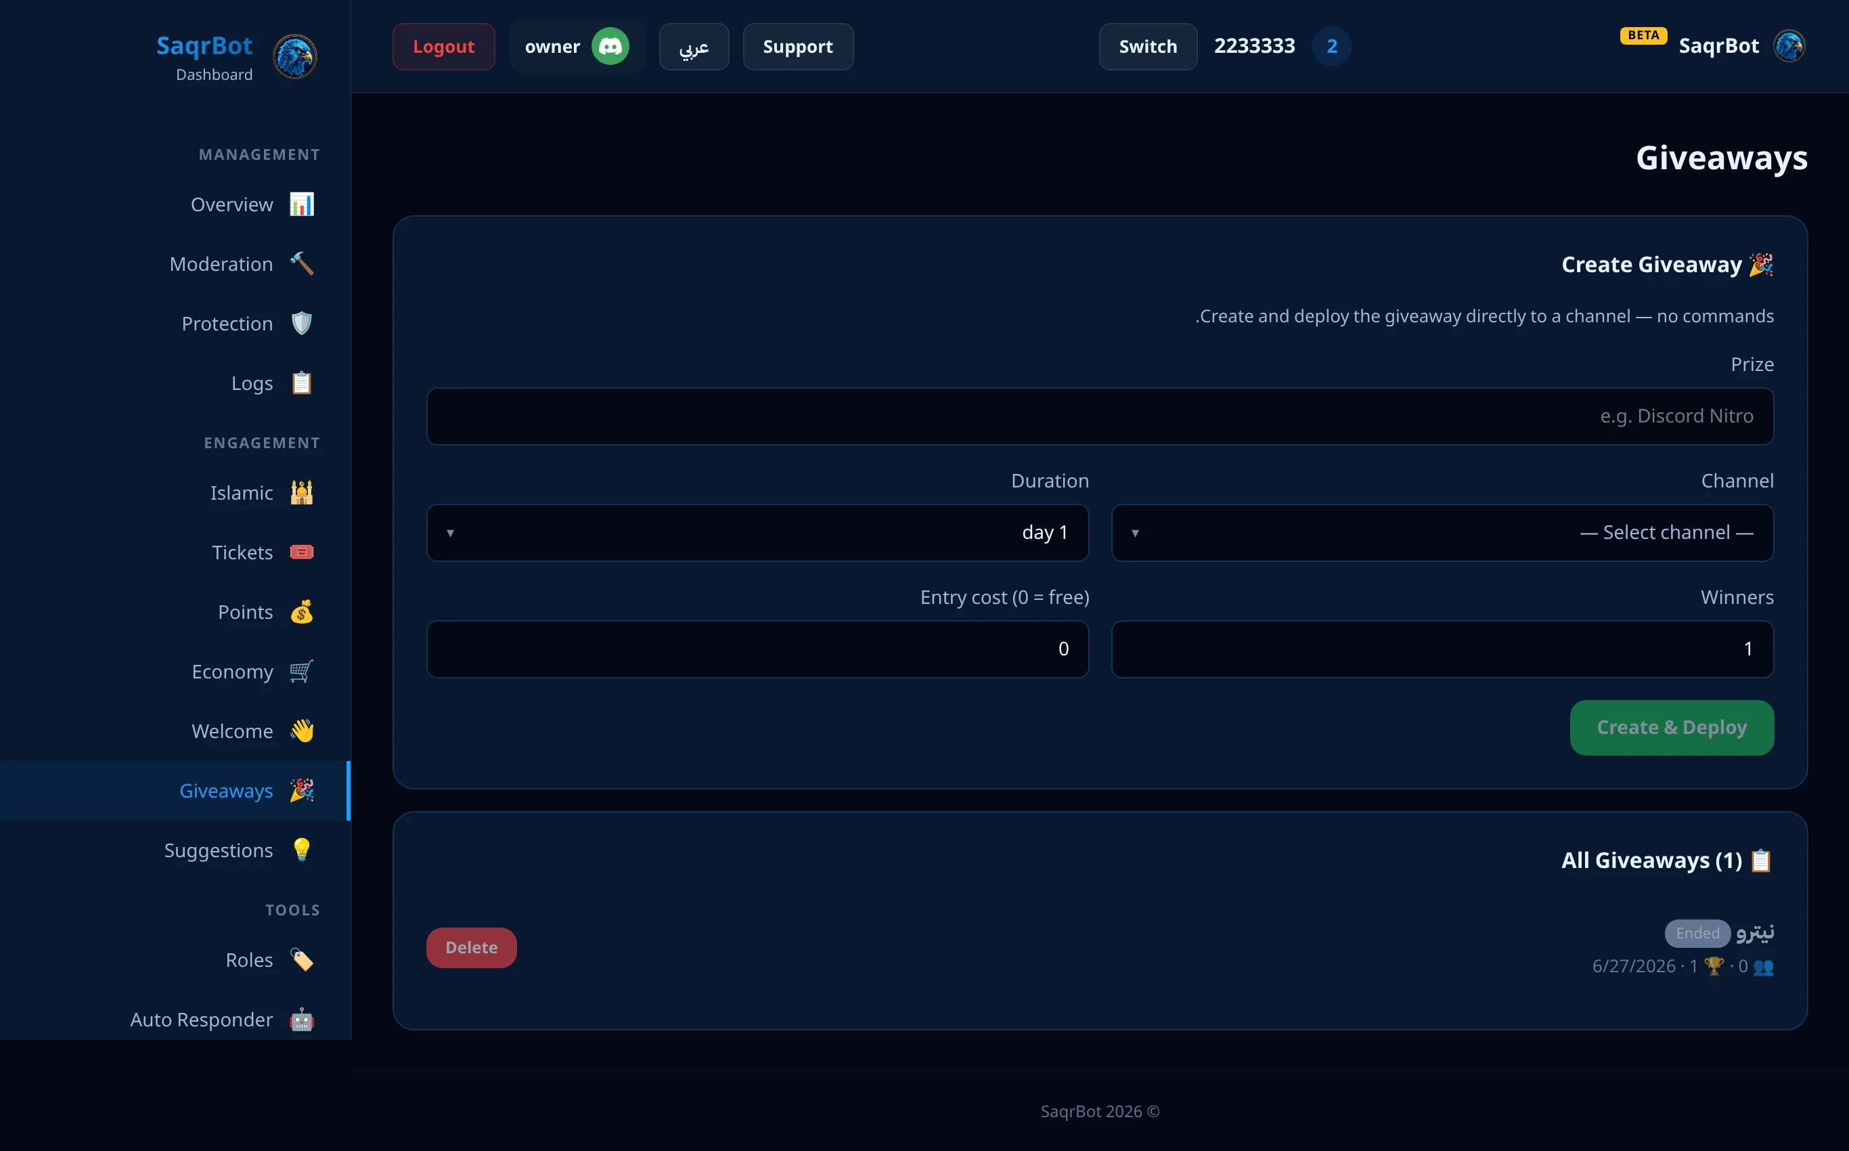1849x1151 pixels.
Task: Click the party icon beside Create Giveaway
Action: pos(1762,264)
